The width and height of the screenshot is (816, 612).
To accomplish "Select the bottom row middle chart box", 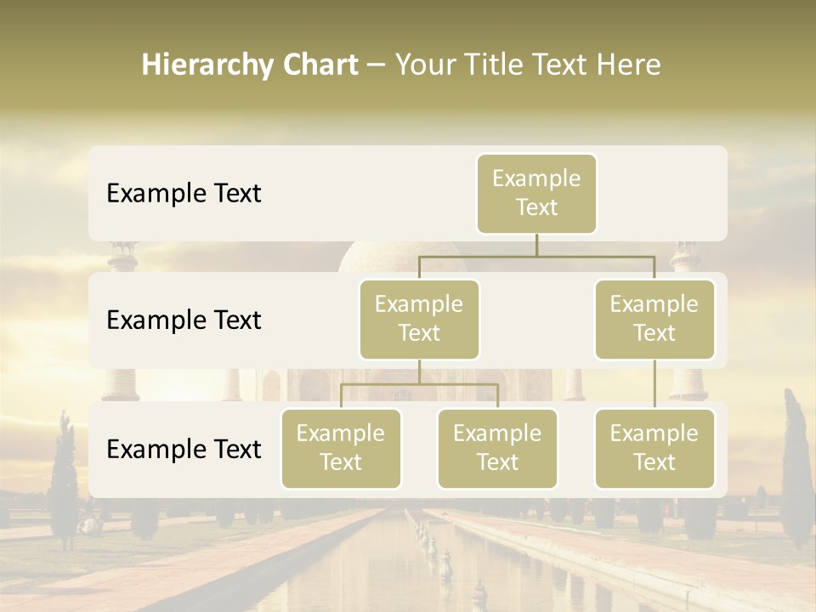I will pyautogui.click(x=497, y=449).
